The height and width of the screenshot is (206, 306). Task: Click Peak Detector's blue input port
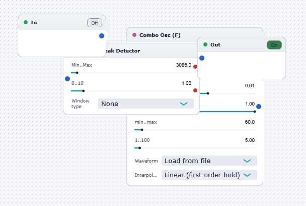67,79
